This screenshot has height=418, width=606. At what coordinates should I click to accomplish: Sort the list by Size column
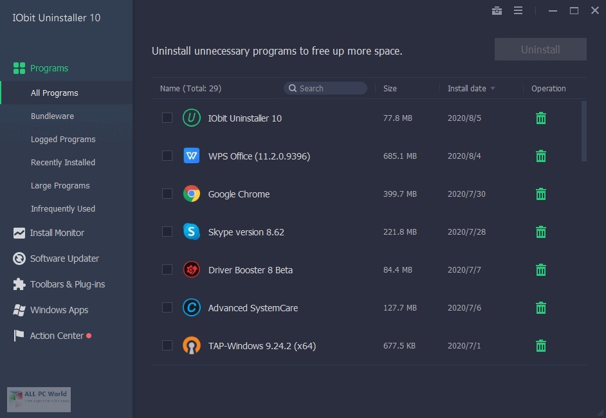pyautogui.click(x=390, y=89)
